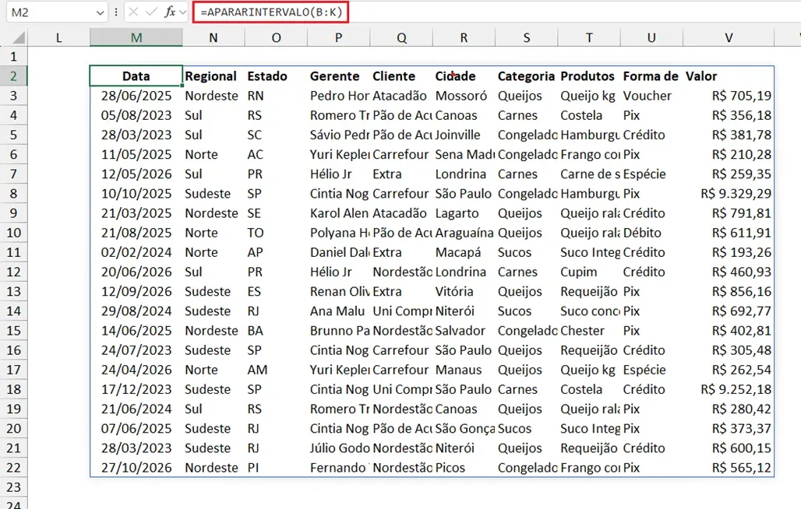Click the 'Cliente' header cell
Screen dimensions: 801x509
(401, 76)
